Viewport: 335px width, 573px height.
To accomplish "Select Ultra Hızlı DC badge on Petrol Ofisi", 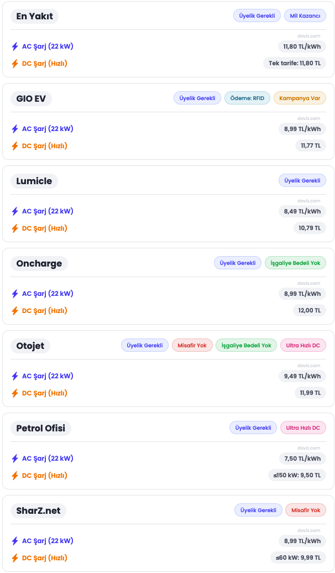I will coord(303,428).
